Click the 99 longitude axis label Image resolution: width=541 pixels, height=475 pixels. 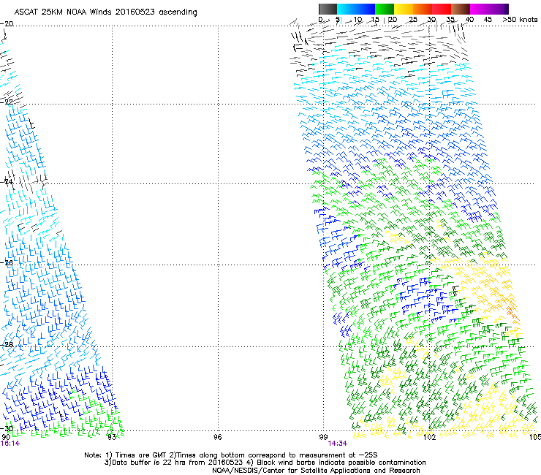[x=323, y=437]
